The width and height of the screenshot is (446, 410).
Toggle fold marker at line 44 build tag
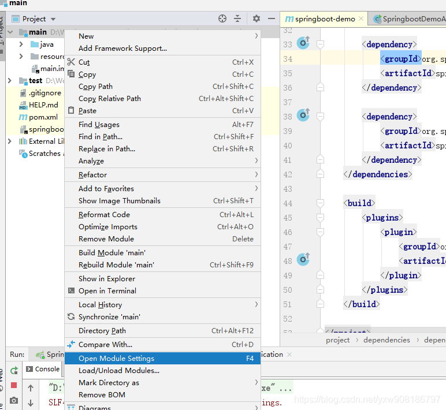tap(320, 203)
